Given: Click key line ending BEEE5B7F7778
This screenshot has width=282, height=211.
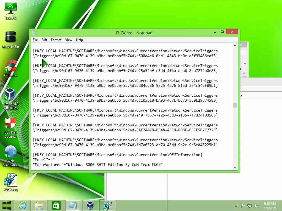Looking at the screenshot, I should click(125, 127).
